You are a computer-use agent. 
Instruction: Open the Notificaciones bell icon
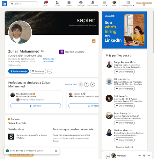tap(93, 4)
